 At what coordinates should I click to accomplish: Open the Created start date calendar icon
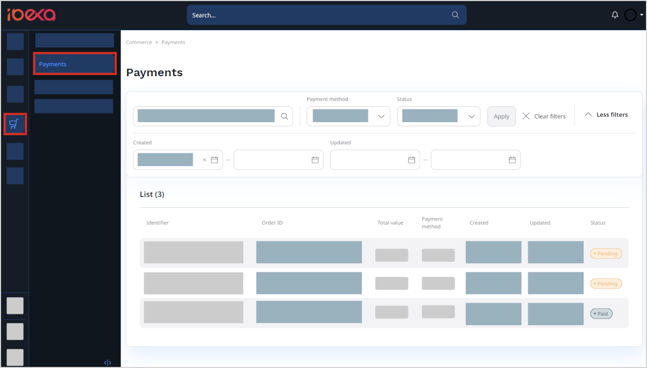point(214,159)
